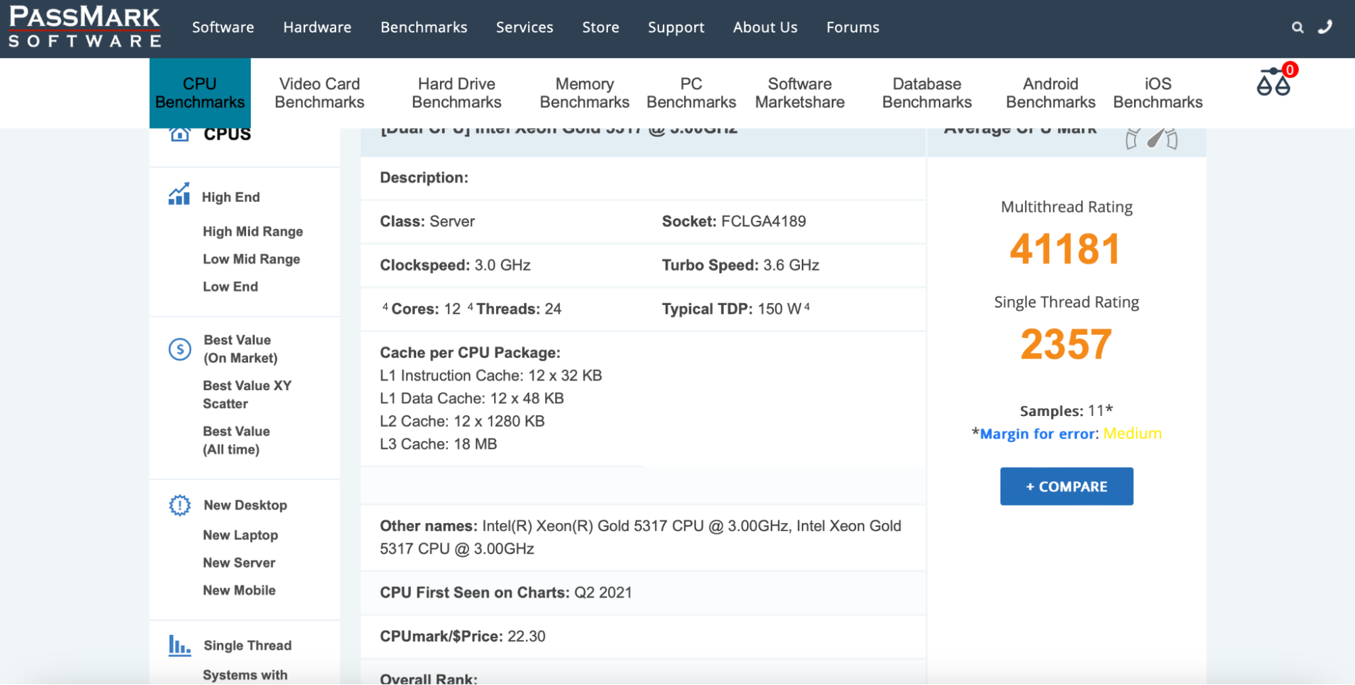Open the Low End link
Image resolution: width=1355 pixels, height=685 pixels.
pyautogui.click(x=230, y=287)
